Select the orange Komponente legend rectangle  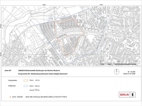click(26, 80)
